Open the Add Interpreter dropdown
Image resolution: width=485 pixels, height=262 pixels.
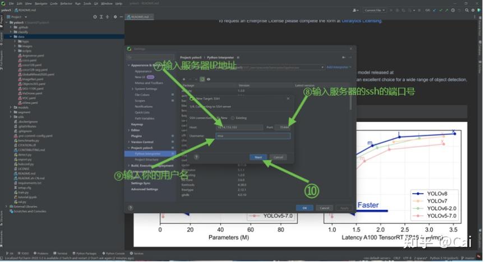coord(339,67)
